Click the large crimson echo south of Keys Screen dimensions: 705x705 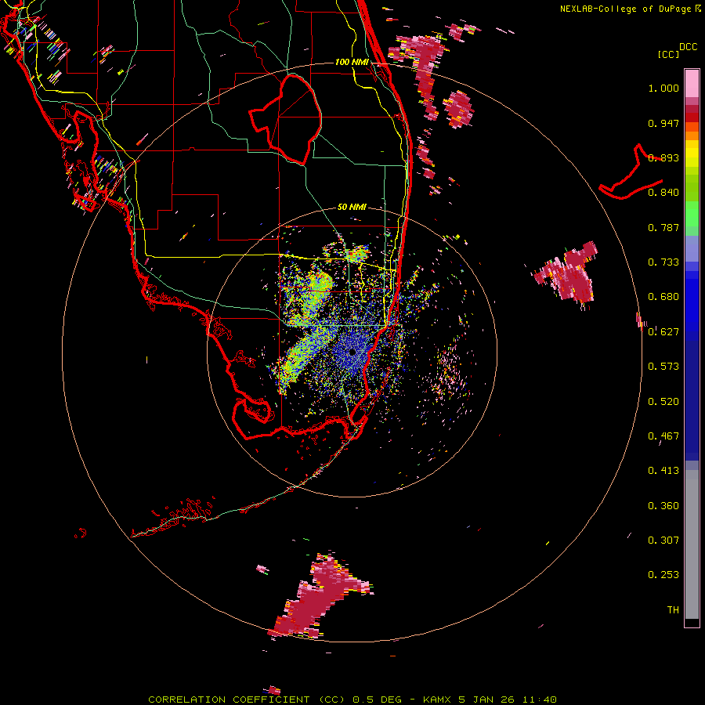[320, 596]
